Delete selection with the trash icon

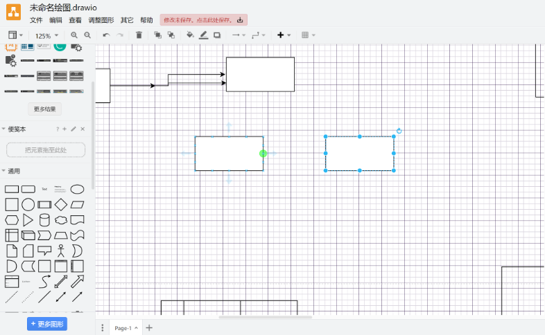139,35
